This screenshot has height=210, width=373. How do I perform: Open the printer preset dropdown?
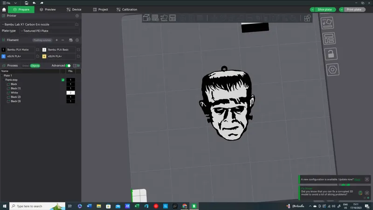coord(38,24)
